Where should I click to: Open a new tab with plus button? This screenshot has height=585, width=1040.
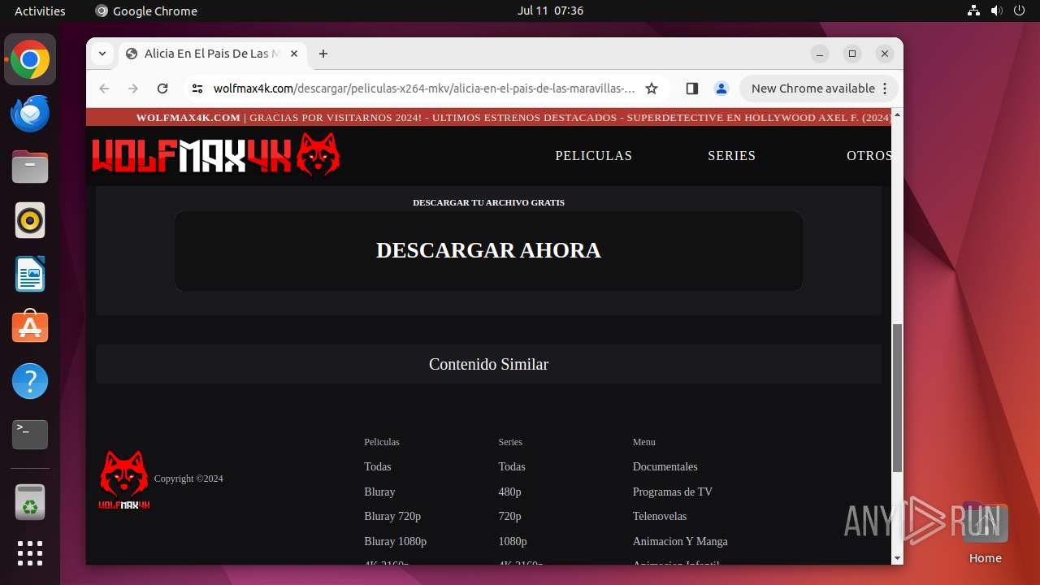(x=323, y=54)
